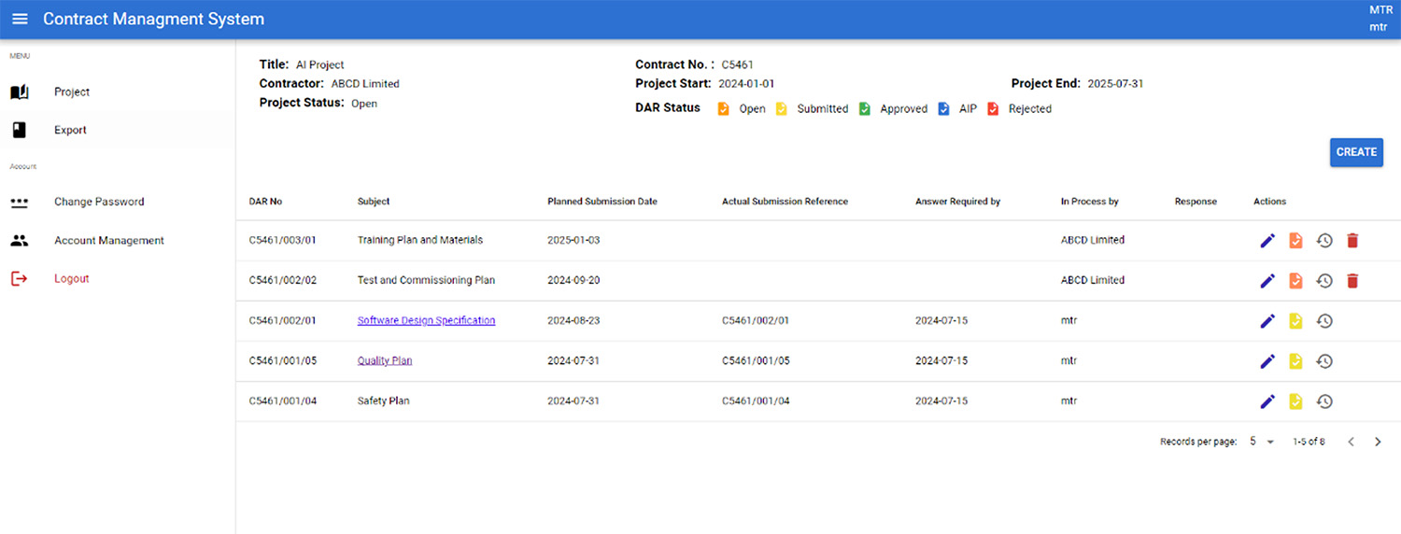View history for Software Design Specification row
Viewport: 1401px width, 534px height.
1324,321
